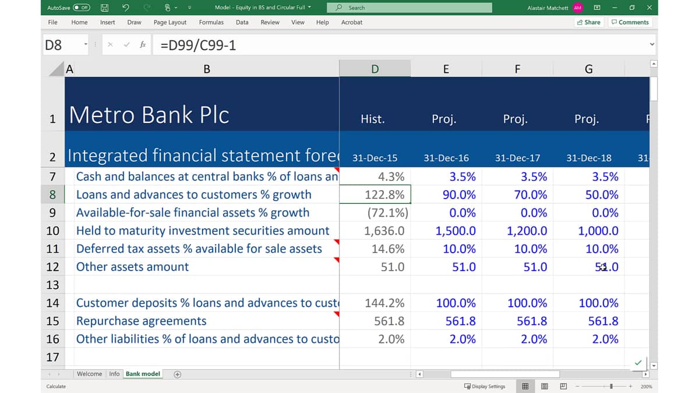
Task: Click the Select All corner triangle
Action: 55,69
